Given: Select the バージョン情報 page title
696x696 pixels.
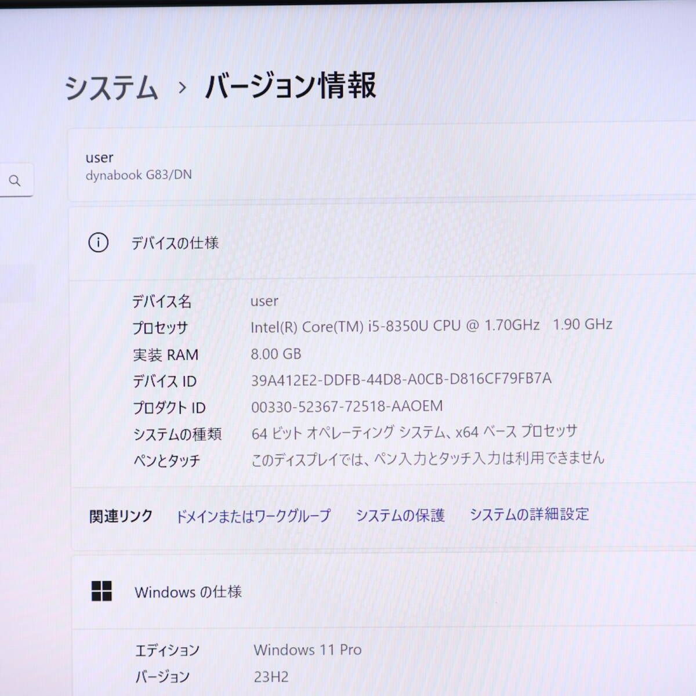Looking at the screenshot, I should pyautogui.click(x=290, y=86).
